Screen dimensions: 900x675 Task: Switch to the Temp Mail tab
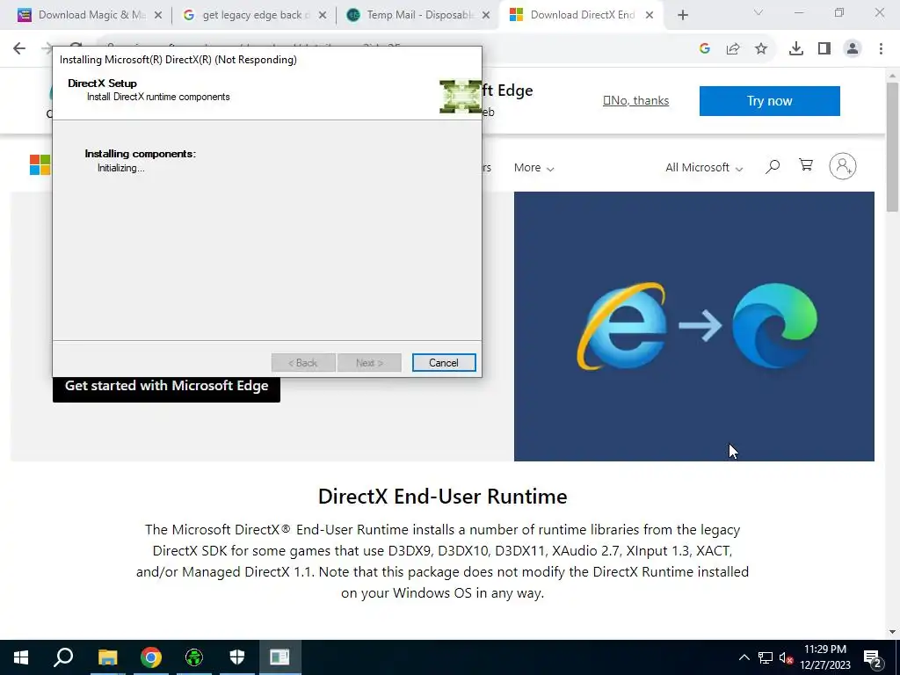(x=417, y=15)
